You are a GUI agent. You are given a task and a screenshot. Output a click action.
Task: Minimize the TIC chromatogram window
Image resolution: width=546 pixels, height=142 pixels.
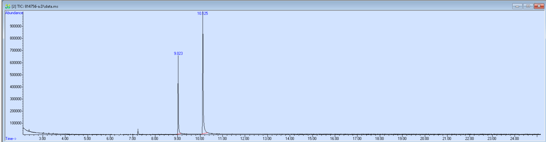(x=517, y=6)
